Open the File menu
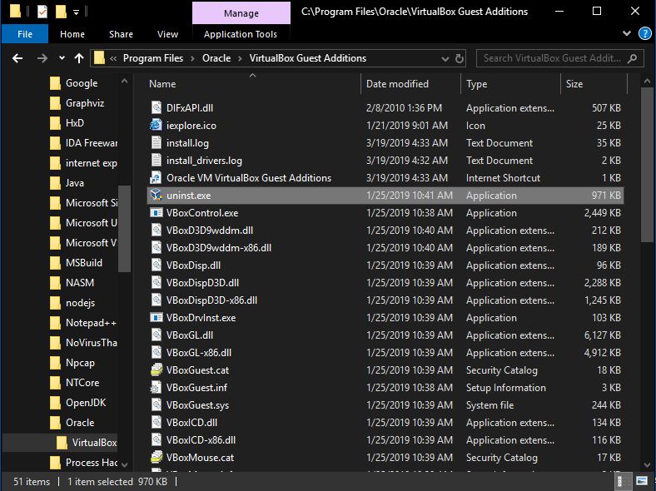656x491 pixels. [x=25, y=34]
